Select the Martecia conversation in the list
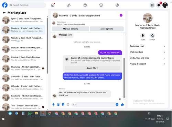Viewport: 172px width, 127px height. pyautogui.click(x=23, y=30)
